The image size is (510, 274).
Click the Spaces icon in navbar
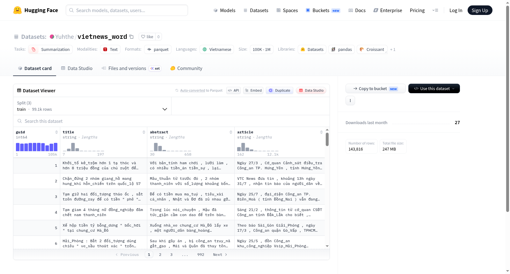[279, 10]
